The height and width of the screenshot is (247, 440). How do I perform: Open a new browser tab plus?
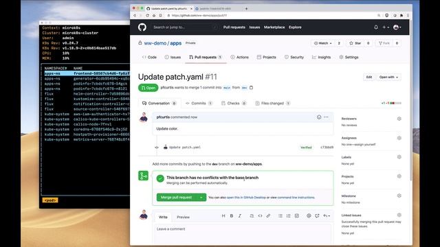(246, 9)
